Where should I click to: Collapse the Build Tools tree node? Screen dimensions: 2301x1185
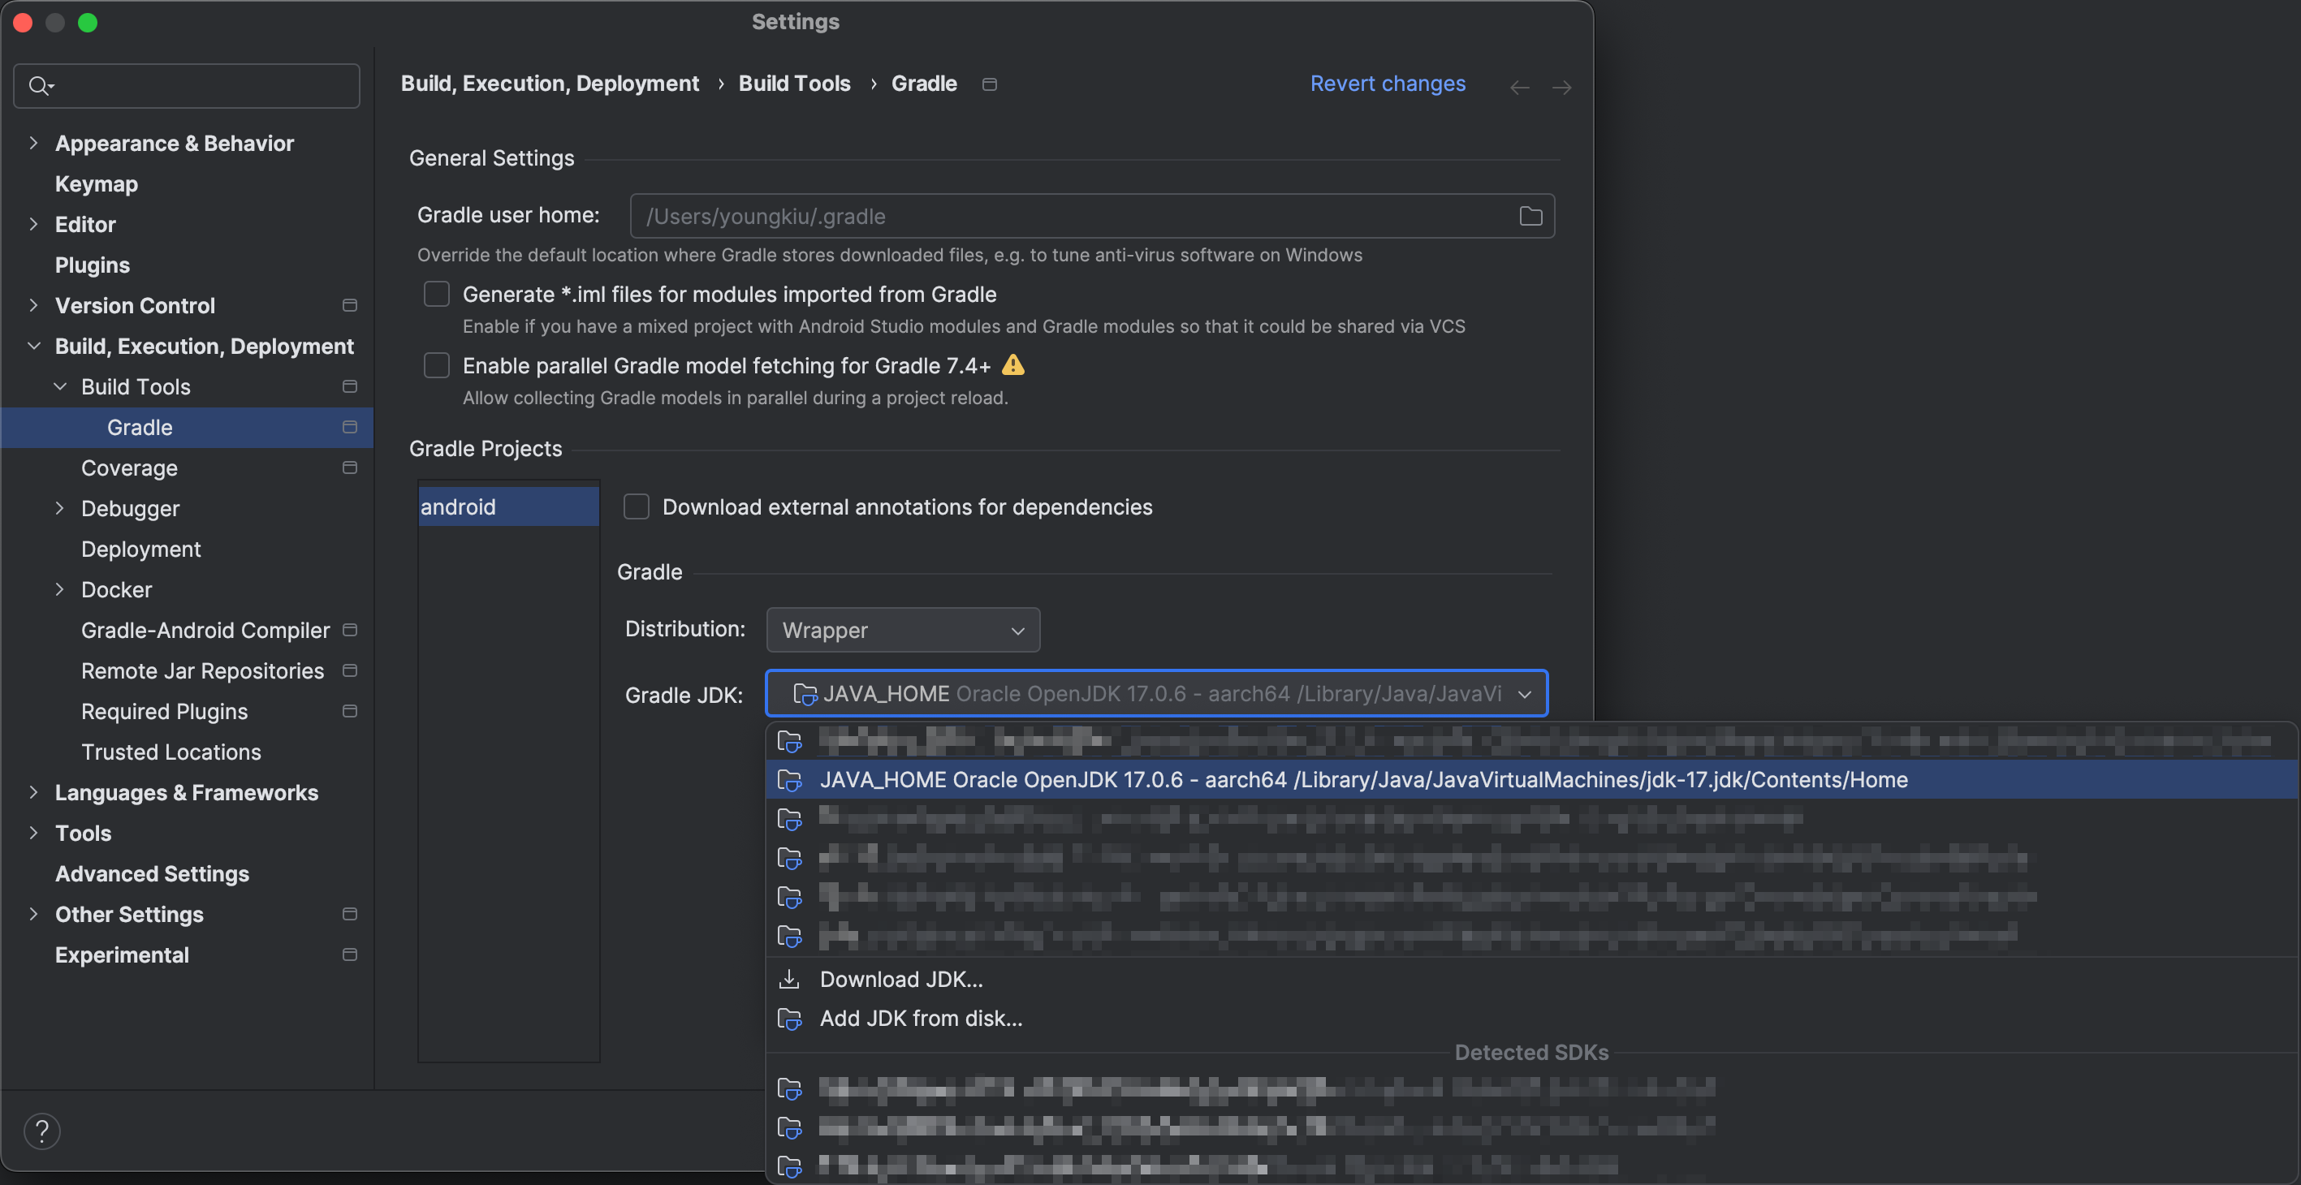click(60, 386)
